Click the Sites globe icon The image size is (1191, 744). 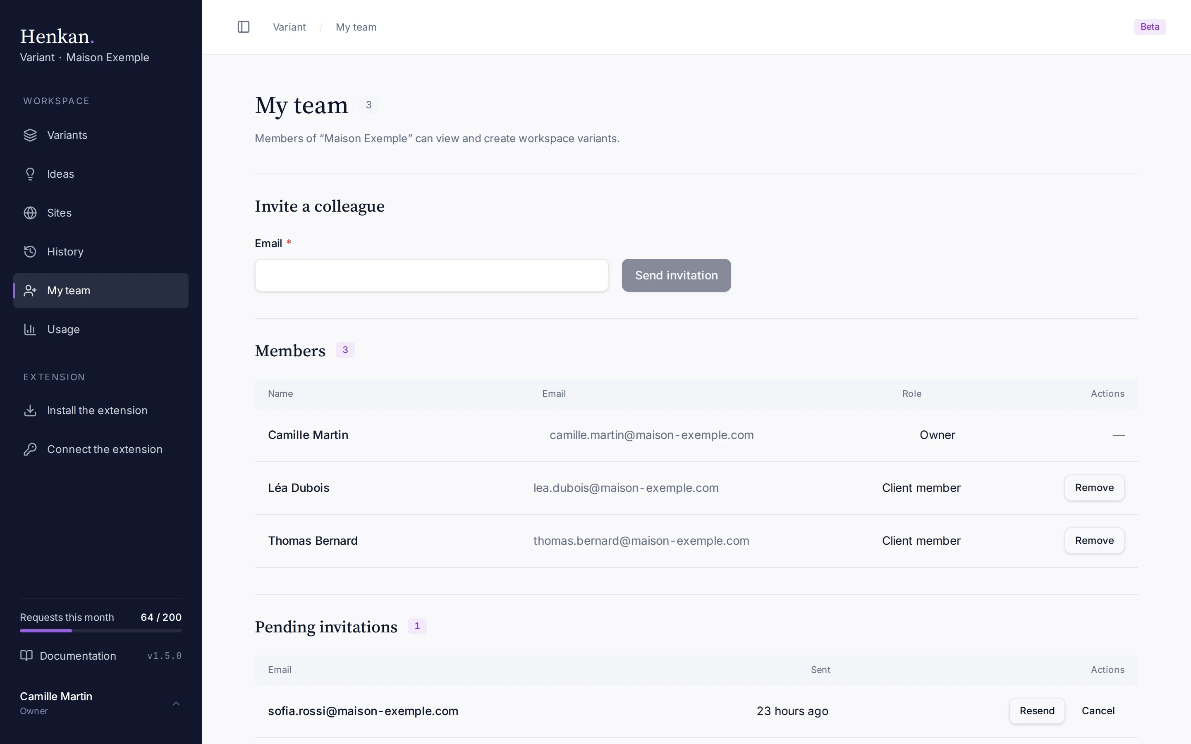[x=30, y=213]
